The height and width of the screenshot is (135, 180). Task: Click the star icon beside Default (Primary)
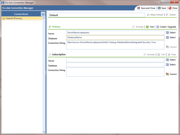(4, 18)
